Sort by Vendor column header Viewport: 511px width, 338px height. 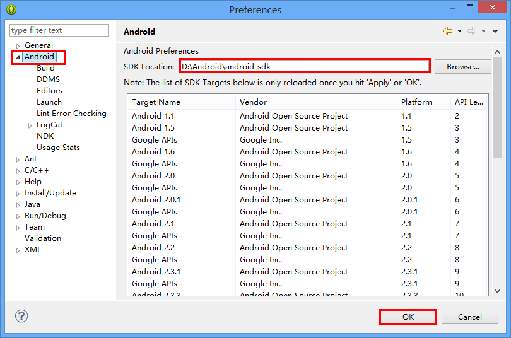tap(316, 102)
